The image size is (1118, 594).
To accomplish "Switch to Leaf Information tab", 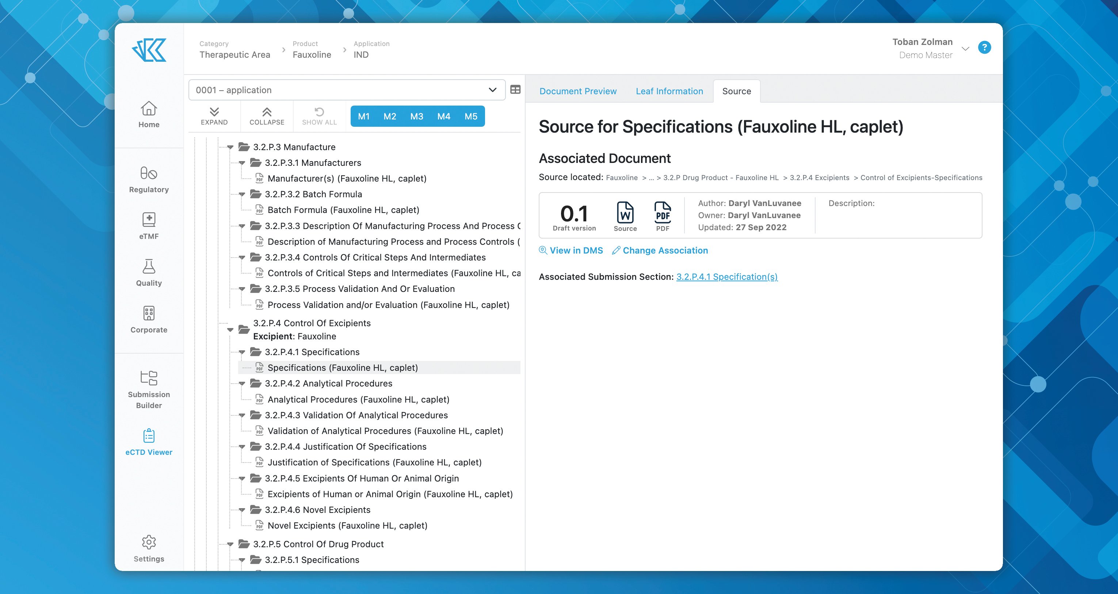I will [669, 91].
